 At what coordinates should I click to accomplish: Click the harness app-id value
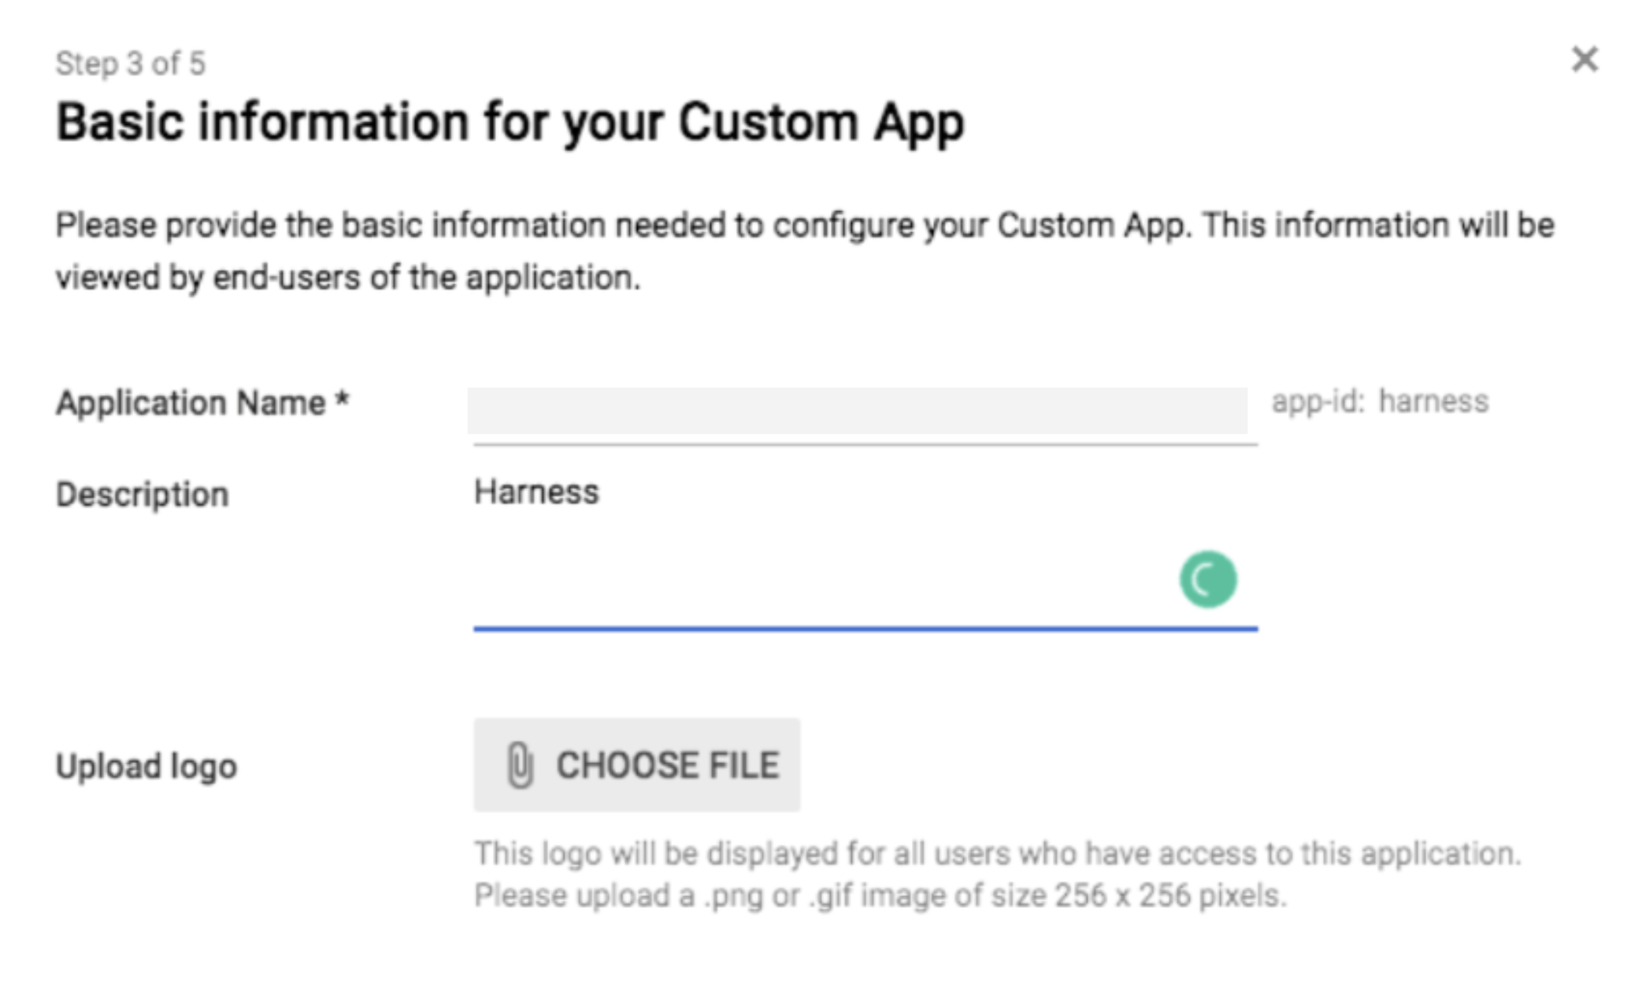[x=1433, y=402]
